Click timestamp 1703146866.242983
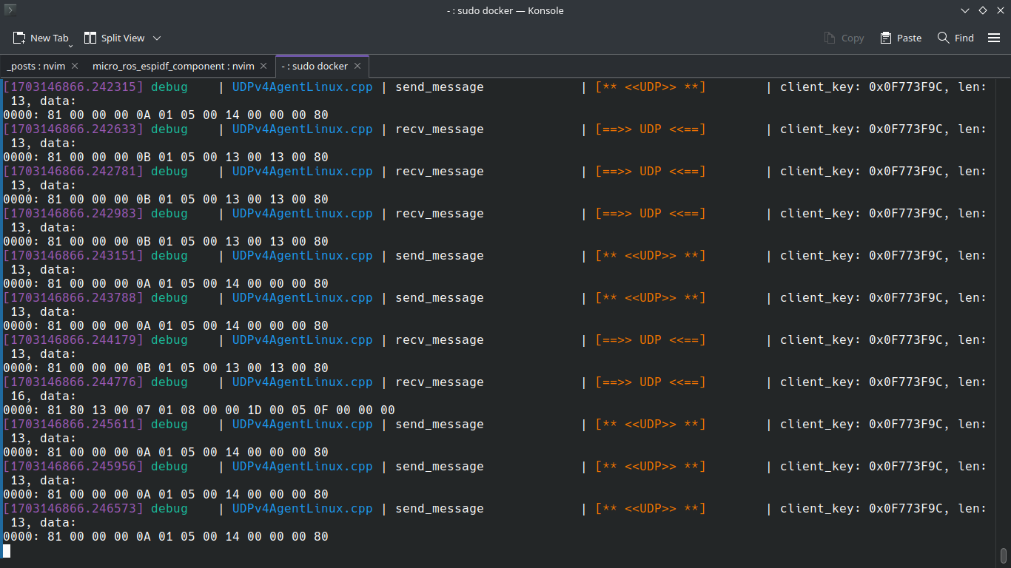Screen dimensions: 1011x568 [73, 213]
